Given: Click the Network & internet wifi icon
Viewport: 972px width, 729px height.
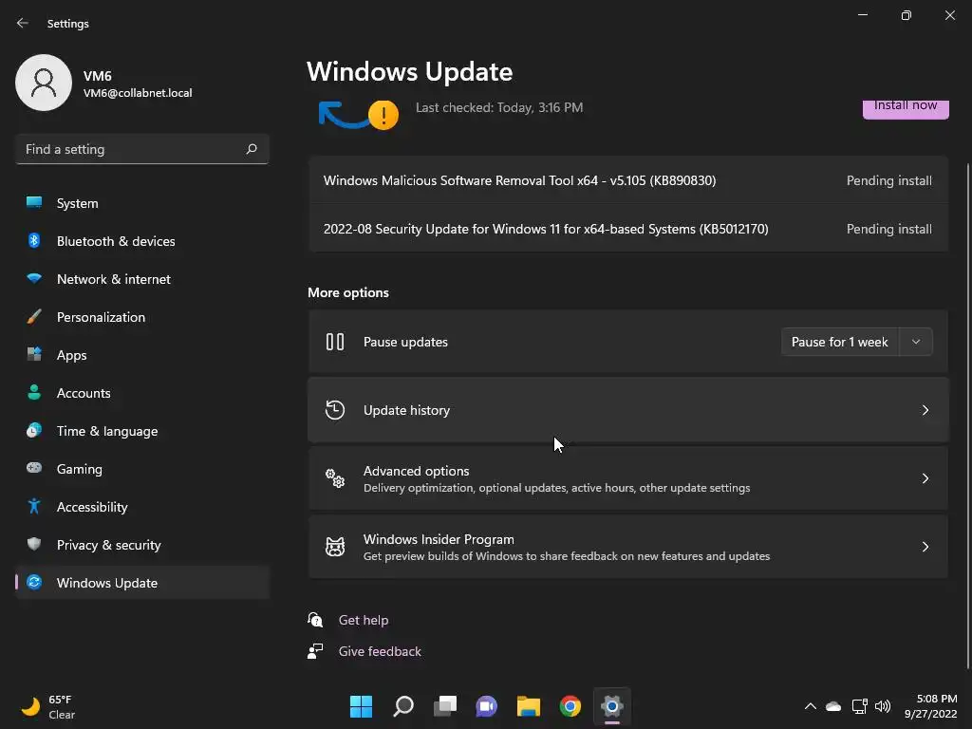Looking at the screenshot, I should click(34, 278).
